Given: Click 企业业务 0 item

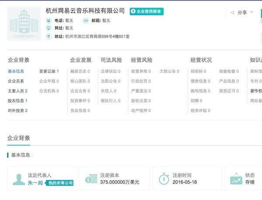Looking at the screenshot, I should (80, 91).
